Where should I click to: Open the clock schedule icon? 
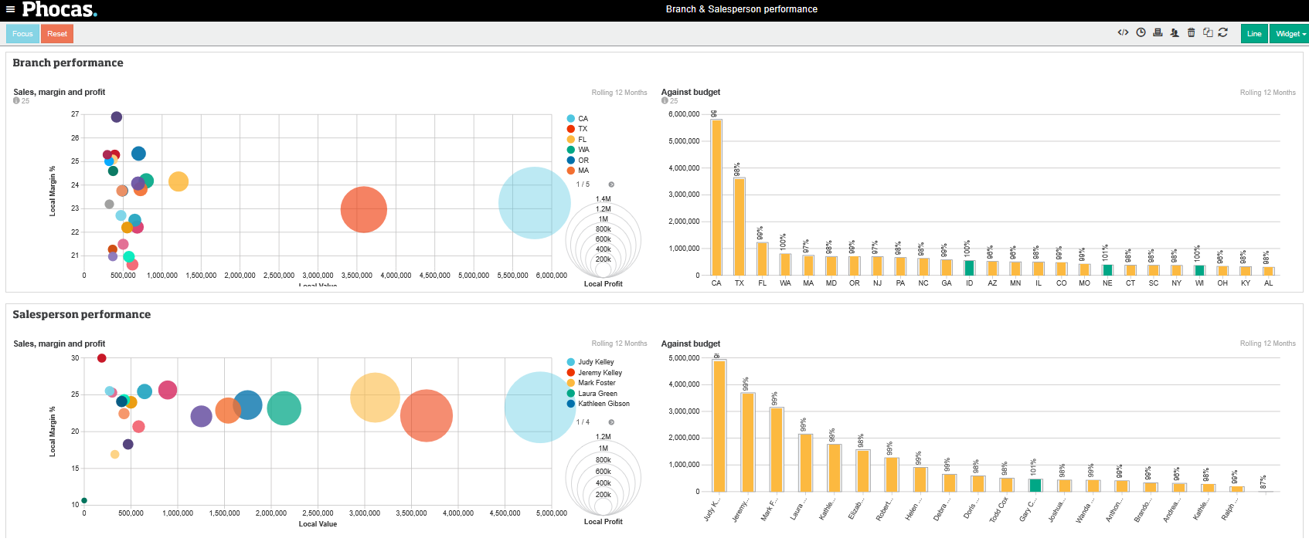point(1141,32)
